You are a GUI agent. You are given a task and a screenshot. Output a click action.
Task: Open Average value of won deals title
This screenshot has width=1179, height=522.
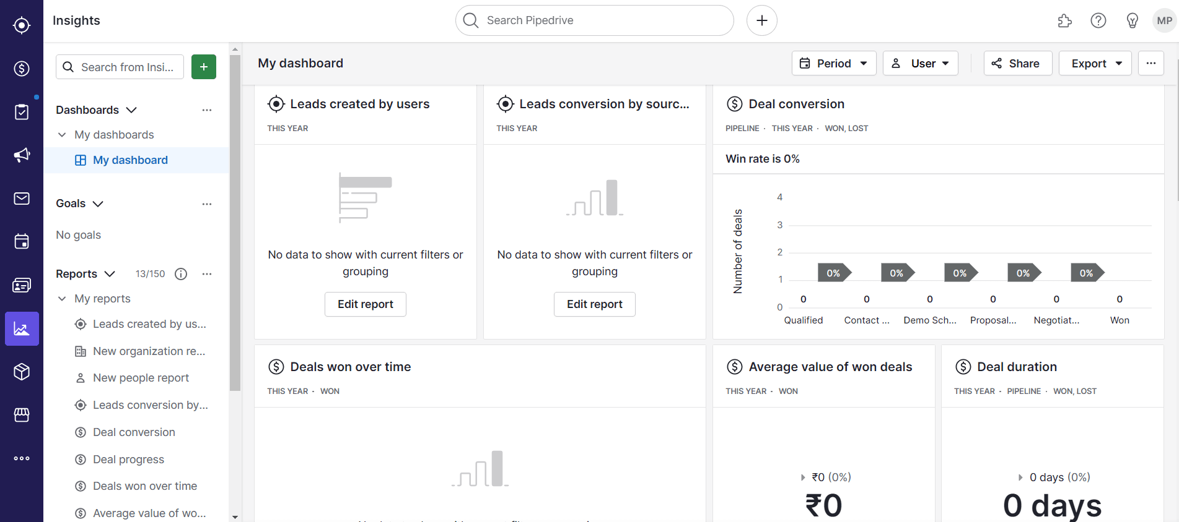pos(830,367)
